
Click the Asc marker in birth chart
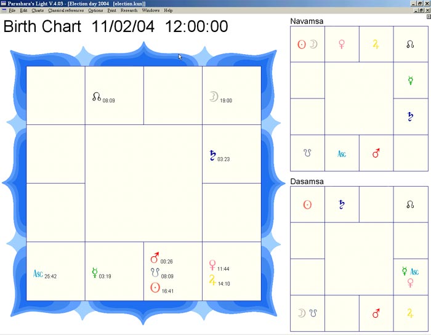point(38,273)
